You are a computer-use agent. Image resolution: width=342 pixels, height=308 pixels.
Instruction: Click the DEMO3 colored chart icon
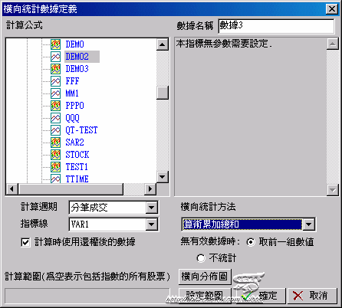(x=55, y=69)
